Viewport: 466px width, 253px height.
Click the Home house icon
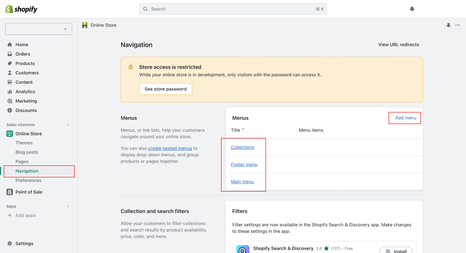tap(10, 44)
